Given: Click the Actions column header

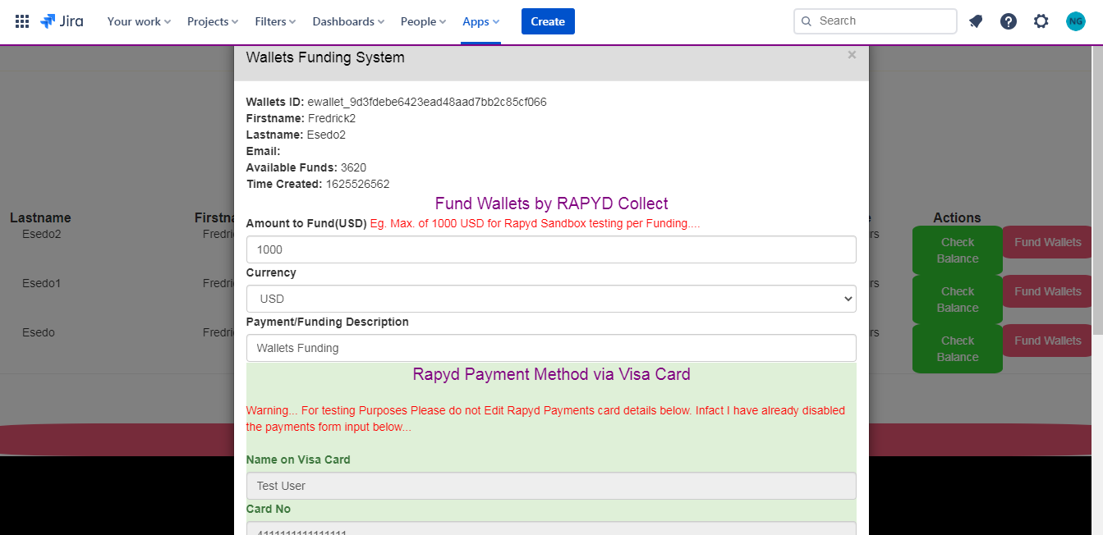Looking at the screenshot, I should (957, 217).
